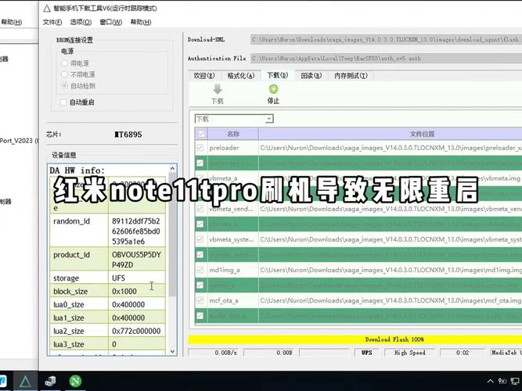The width and height of the screenshot is (522, 391).
Task: Toggle the 自动重启 checkbox
Action: 63,102
